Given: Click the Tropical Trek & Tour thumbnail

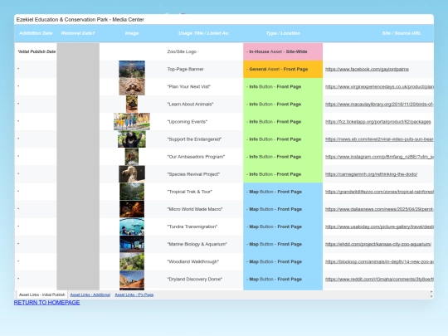Looking at the screenshot, I should (x=132, y=192).
